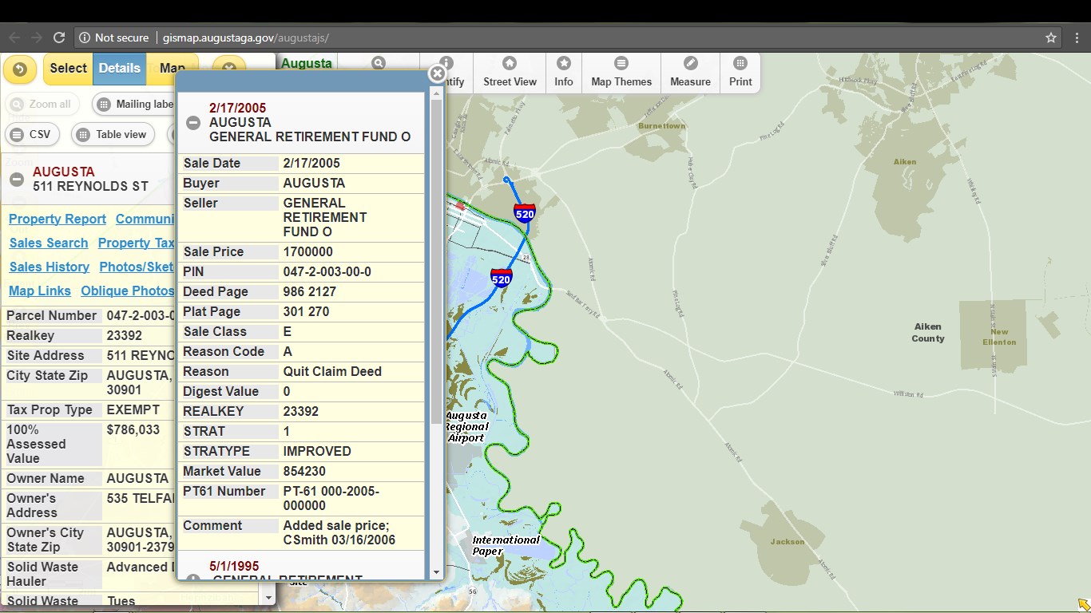
Task: Go forward with browser forward arrow
Action: 36,38
